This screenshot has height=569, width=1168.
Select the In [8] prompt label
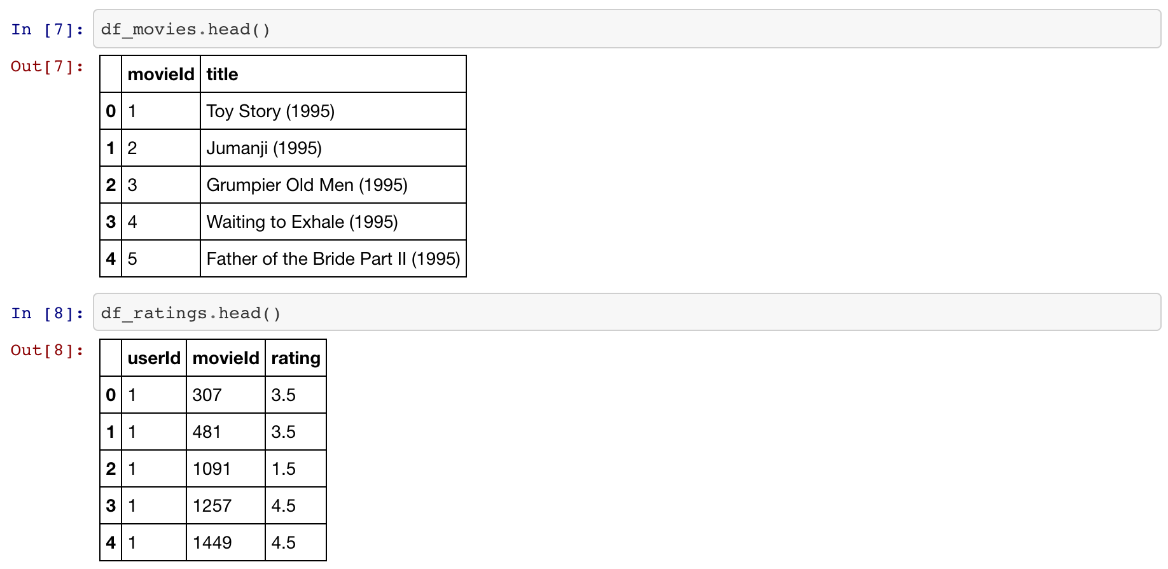coord(48,313)
